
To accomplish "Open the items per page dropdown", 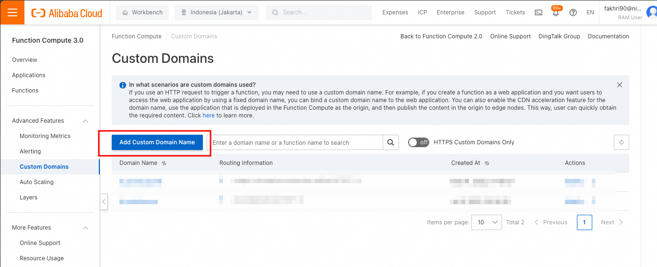I will tap(487, 222).
